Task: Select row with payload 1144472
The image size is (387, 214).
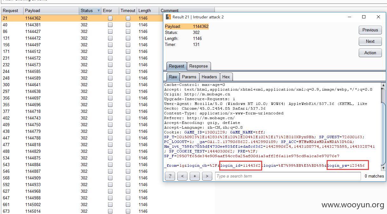Action: 82,38
